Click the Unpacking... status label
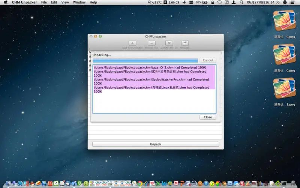This screenshot has height=188, width=300. pos(102,55)
